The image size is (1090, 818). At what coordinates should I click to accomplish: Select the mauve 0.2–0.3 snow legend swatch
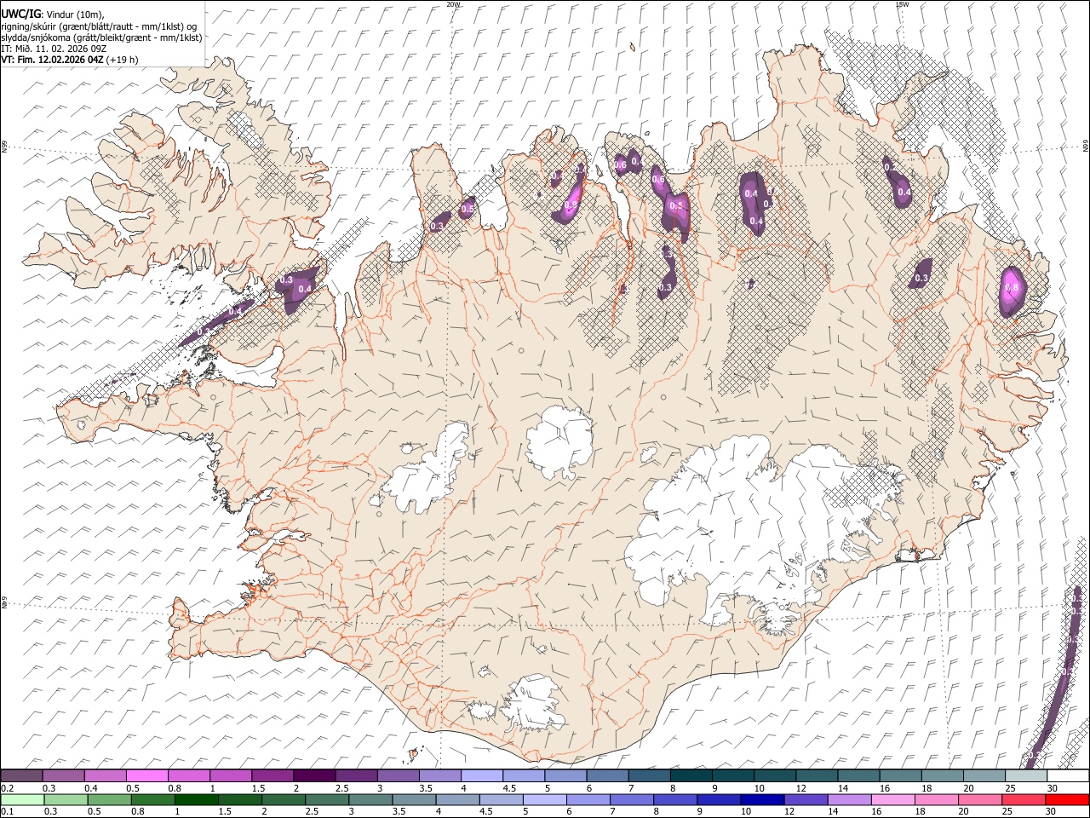point(22,775)
